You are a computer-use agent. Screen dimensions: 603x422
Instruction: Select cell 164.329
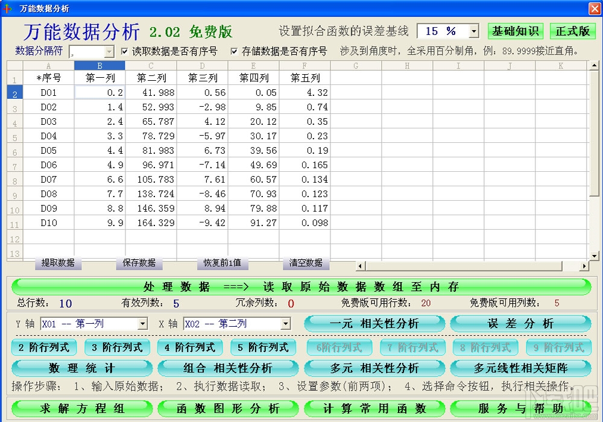[x=151, y=223]
